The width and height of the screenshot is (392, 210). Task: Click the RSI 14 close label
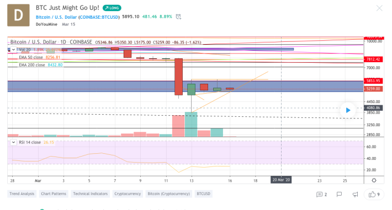[x=29, y=142]
